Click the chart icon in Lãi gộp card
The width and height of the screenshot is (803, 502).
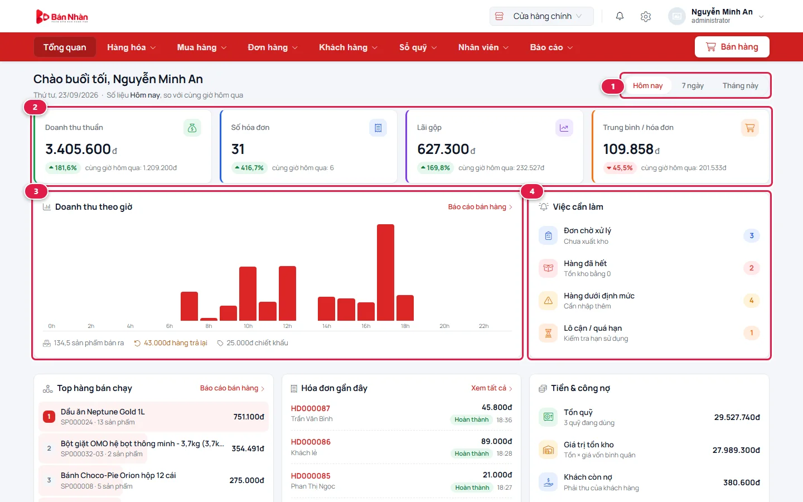pos(564,128)
